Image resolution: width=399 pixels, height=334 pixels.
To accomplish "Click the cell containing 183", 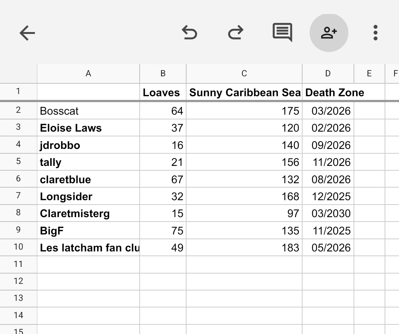I will tap(244, 248).
